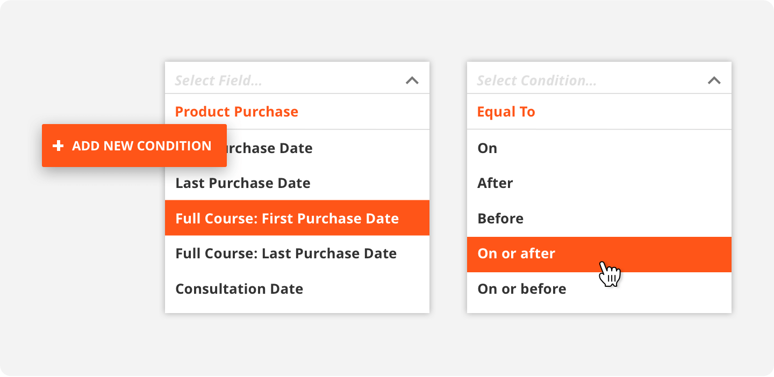Image resolution: width=774 pixels, height=377 pixels.
Task: Choose the On condition option
Action: (487, 148)
